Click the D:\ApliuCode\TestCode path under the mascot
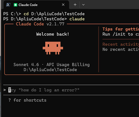This screenshot has height=117, width=139. (50, 70)
